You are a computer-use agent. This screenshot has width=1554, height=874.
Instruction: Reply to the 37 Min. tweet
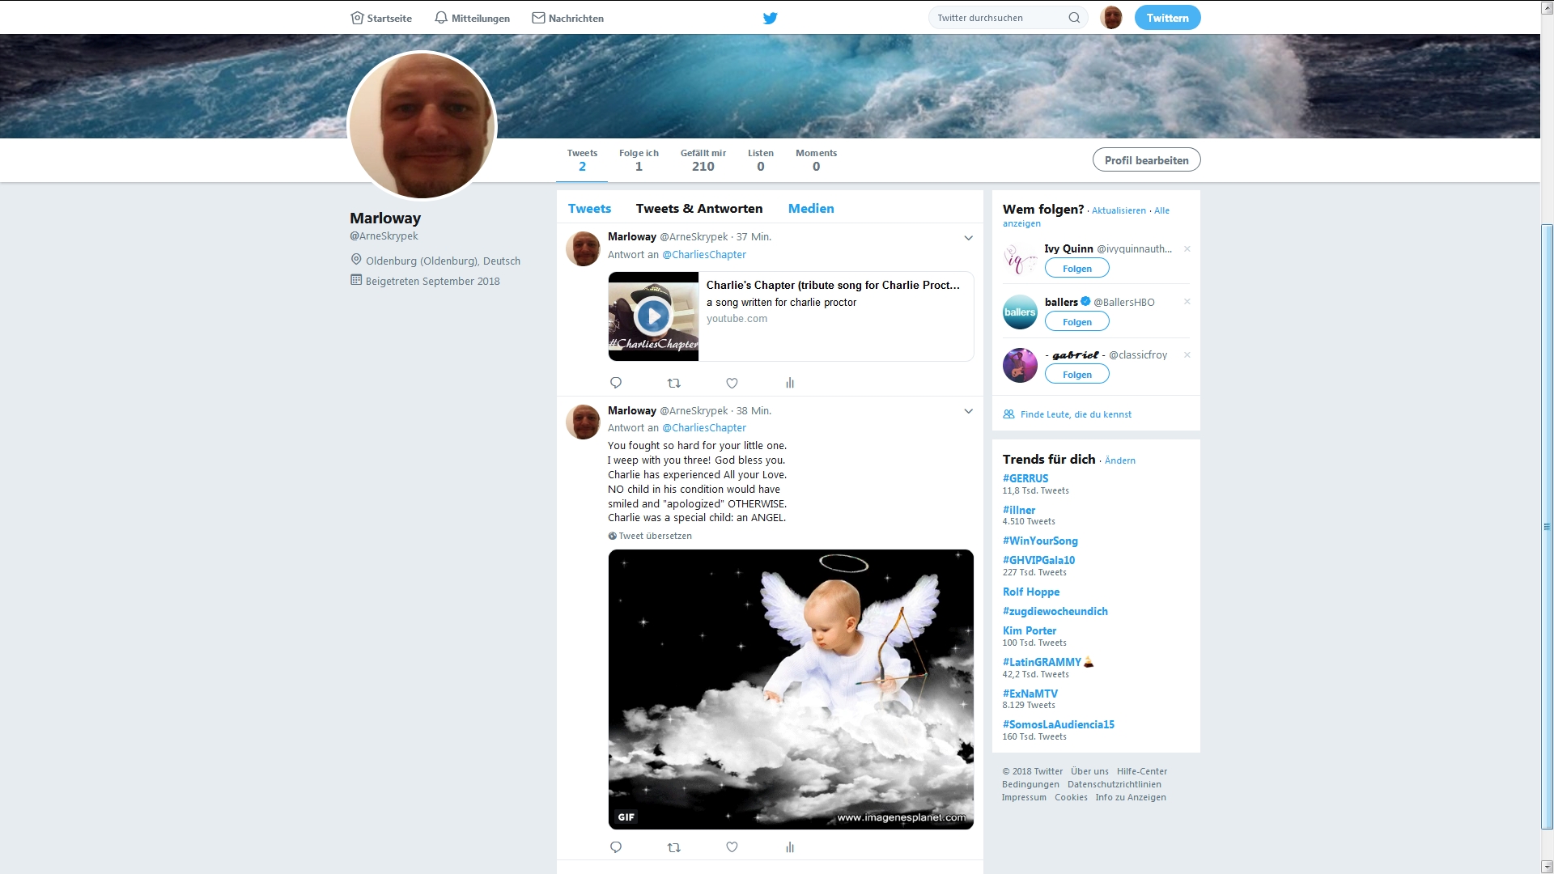click(616, 383)
